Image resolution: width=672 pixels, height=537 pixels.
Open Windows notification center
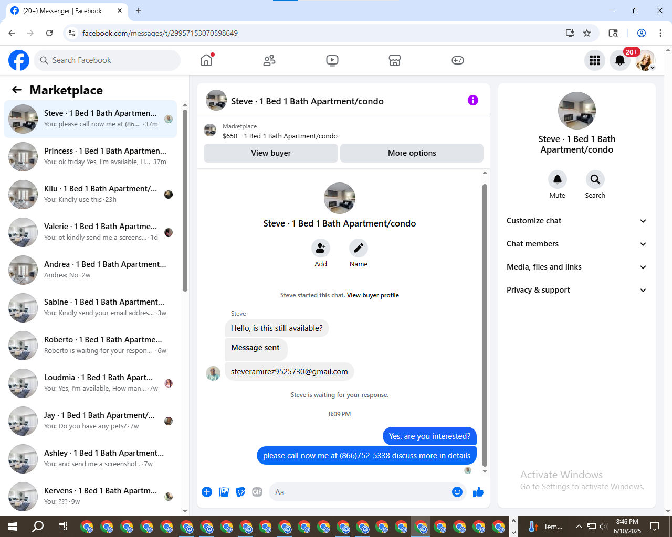coord(655,527)
